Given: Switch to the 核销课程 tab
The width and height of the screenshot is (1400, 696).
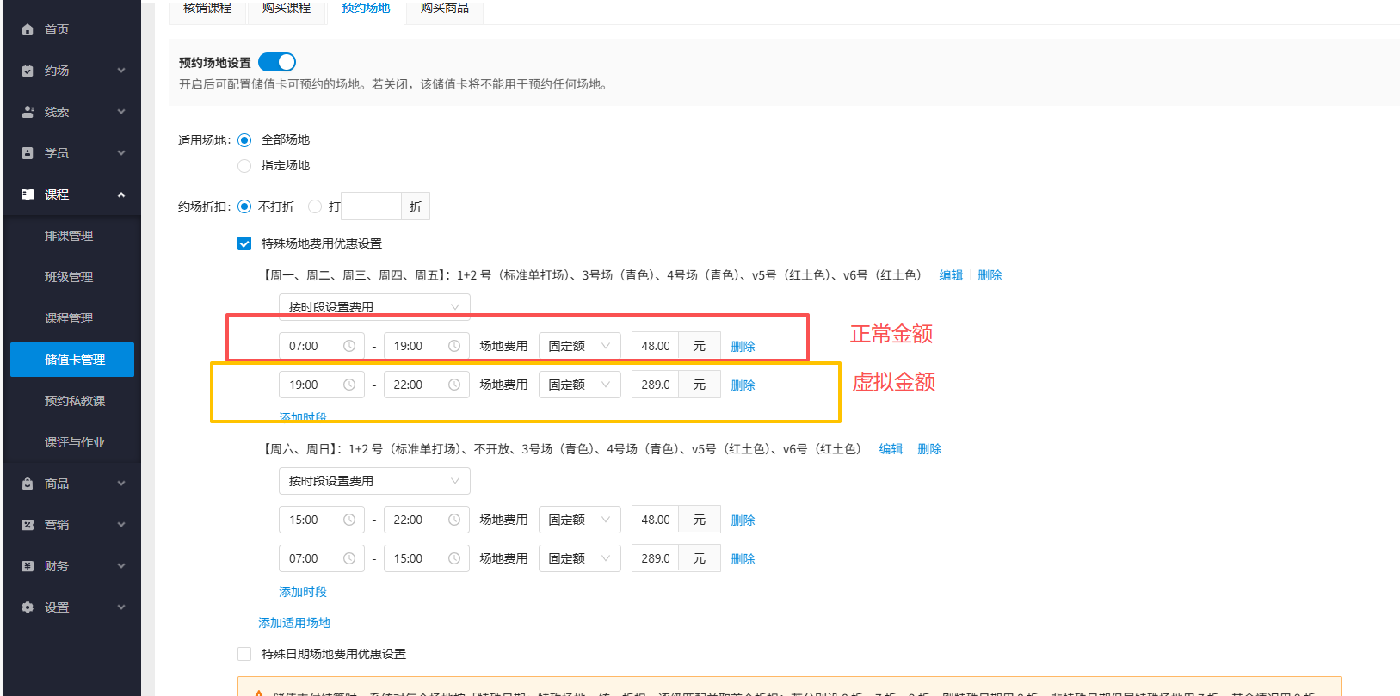Looking at the screenshot, I should 207,9.
